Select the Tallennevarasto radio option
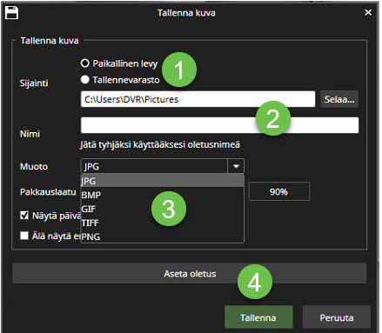The image size is (382, 333). click(84, 79)
